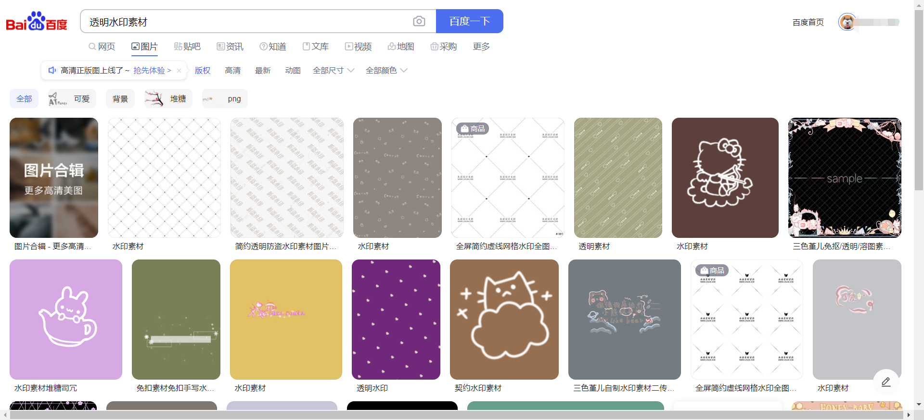
Task: Click the Baidu logo
Action: tap(37, 22)
